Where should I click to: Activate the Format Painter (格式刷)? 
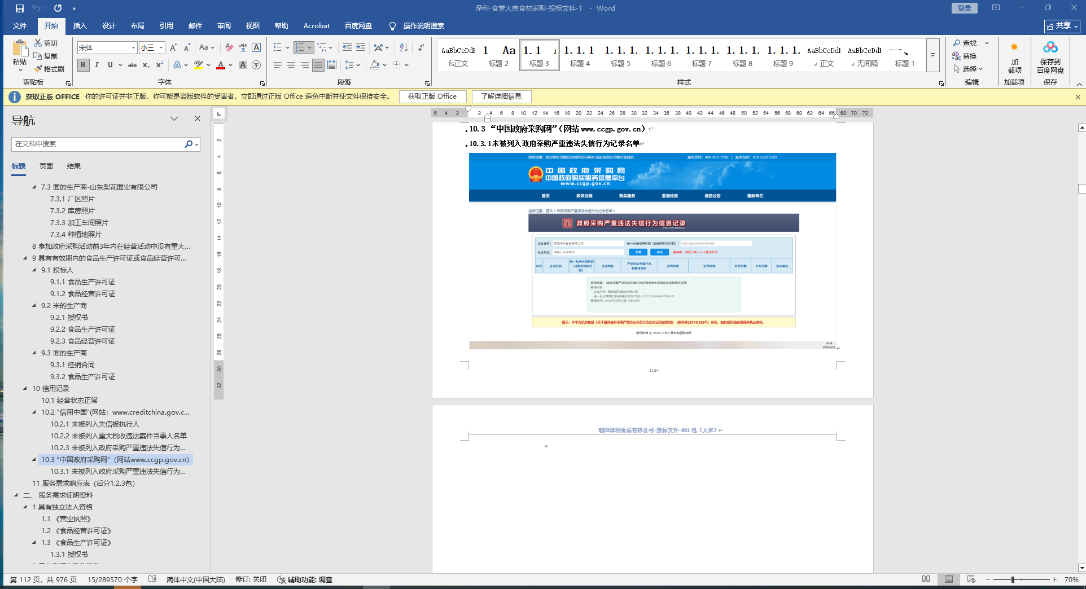click(x=49, y=69)
